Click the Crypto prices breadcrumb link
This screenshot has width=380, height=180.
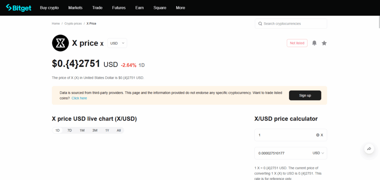(73, 23)
